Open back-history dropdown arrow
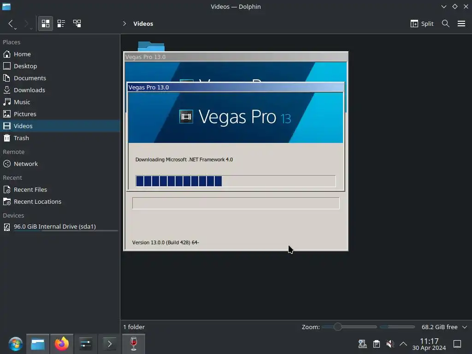The height and width of the screenshot is (354, 472). (15, 29)
